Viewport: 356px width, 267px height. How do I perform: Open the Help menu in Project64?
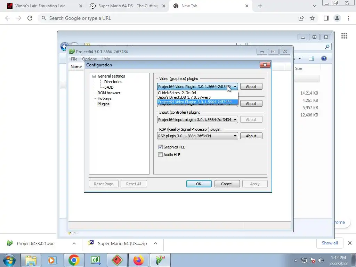coord(106,59)
